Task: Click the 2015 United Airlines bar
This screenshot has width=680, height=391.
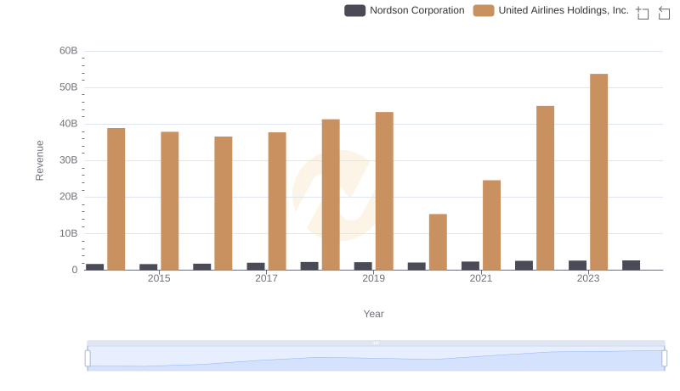Action: pyautogui.click(x=169, y=201)
